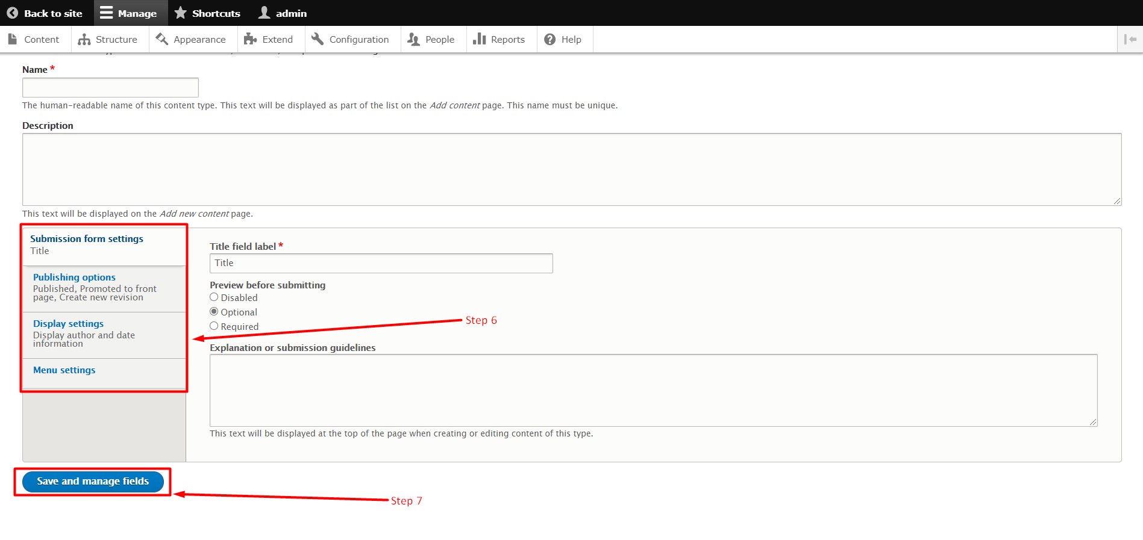1143x540 pixels.
Task: Open Publishing options tab
Action: point(104,289)
